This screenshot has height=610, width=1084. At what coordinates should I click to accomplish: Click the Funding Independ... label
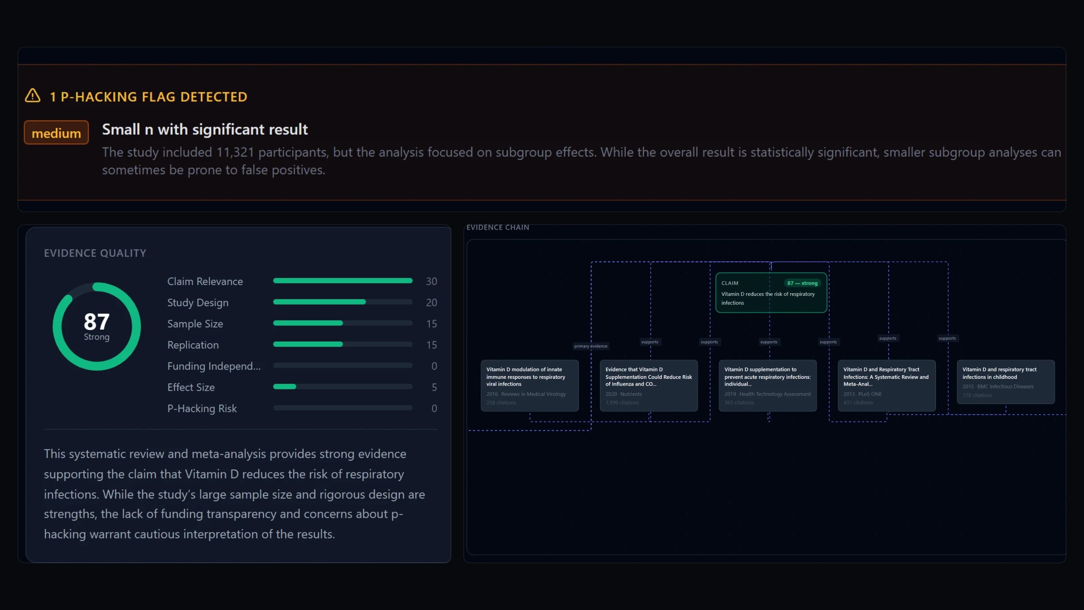tap(214, 366)
